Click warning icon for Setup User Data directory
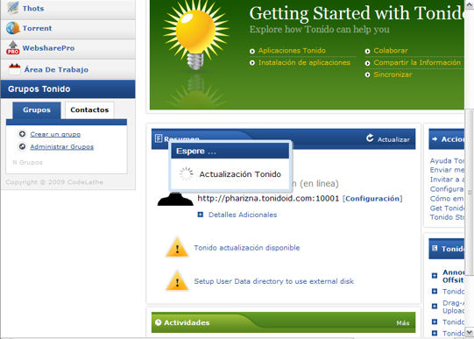The height and width of the screenshot is (339, 474). [177, 280]
